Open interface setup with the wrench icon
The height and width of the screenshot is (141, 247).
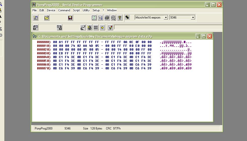pyautogui.click(x=113, y=18)
